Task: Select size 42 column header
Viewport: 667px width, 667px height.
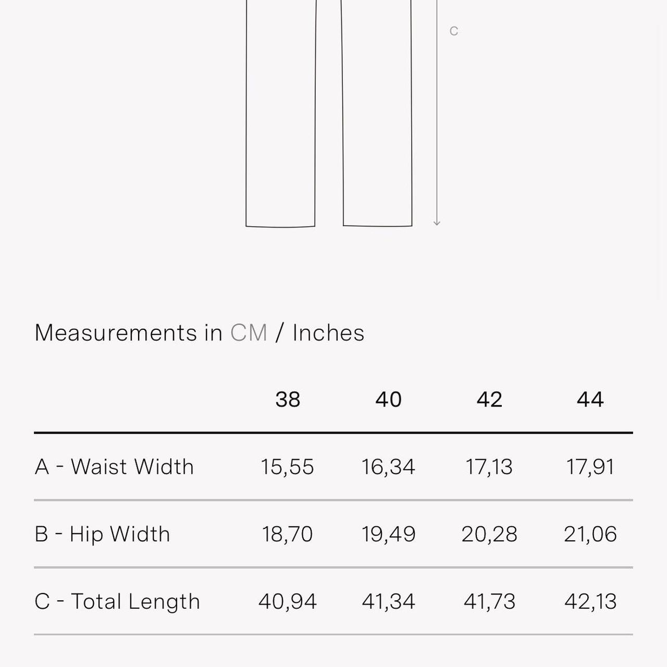Action: 489,400
